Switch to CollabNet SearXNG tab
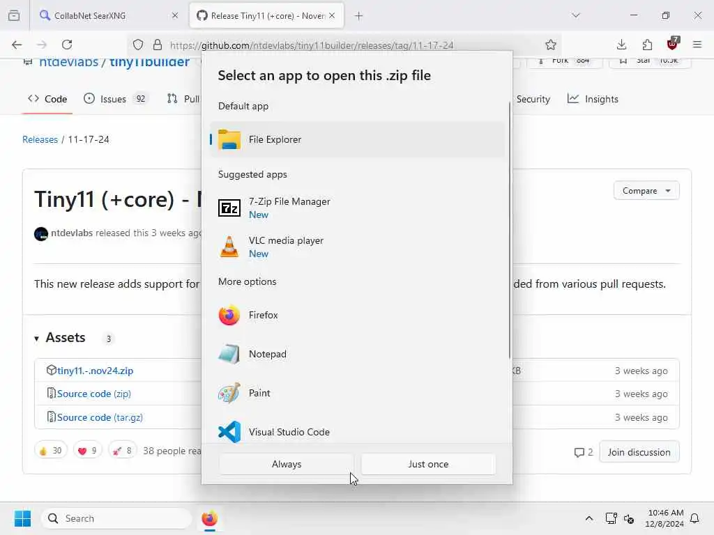 [x=109, y=16]
